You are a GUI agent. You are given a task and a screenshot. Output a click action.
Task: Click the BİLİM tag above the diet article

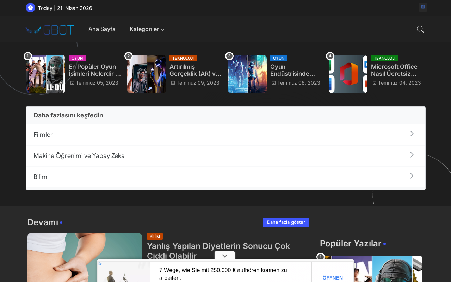point(155,237)
